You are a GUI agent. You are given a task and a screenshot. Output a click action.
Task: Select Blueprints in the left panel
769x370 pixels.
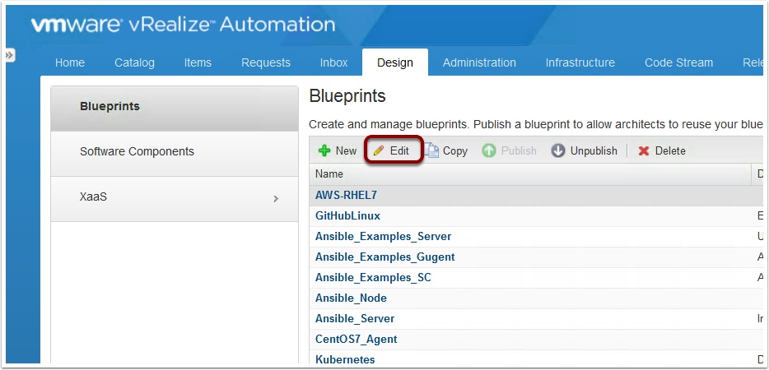point(110,107)
